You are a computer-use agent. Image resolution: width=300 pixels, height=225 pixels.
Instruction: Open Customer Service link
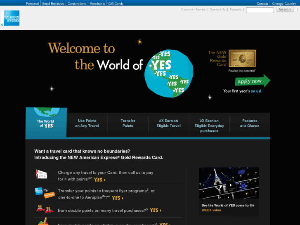point(193,9)
